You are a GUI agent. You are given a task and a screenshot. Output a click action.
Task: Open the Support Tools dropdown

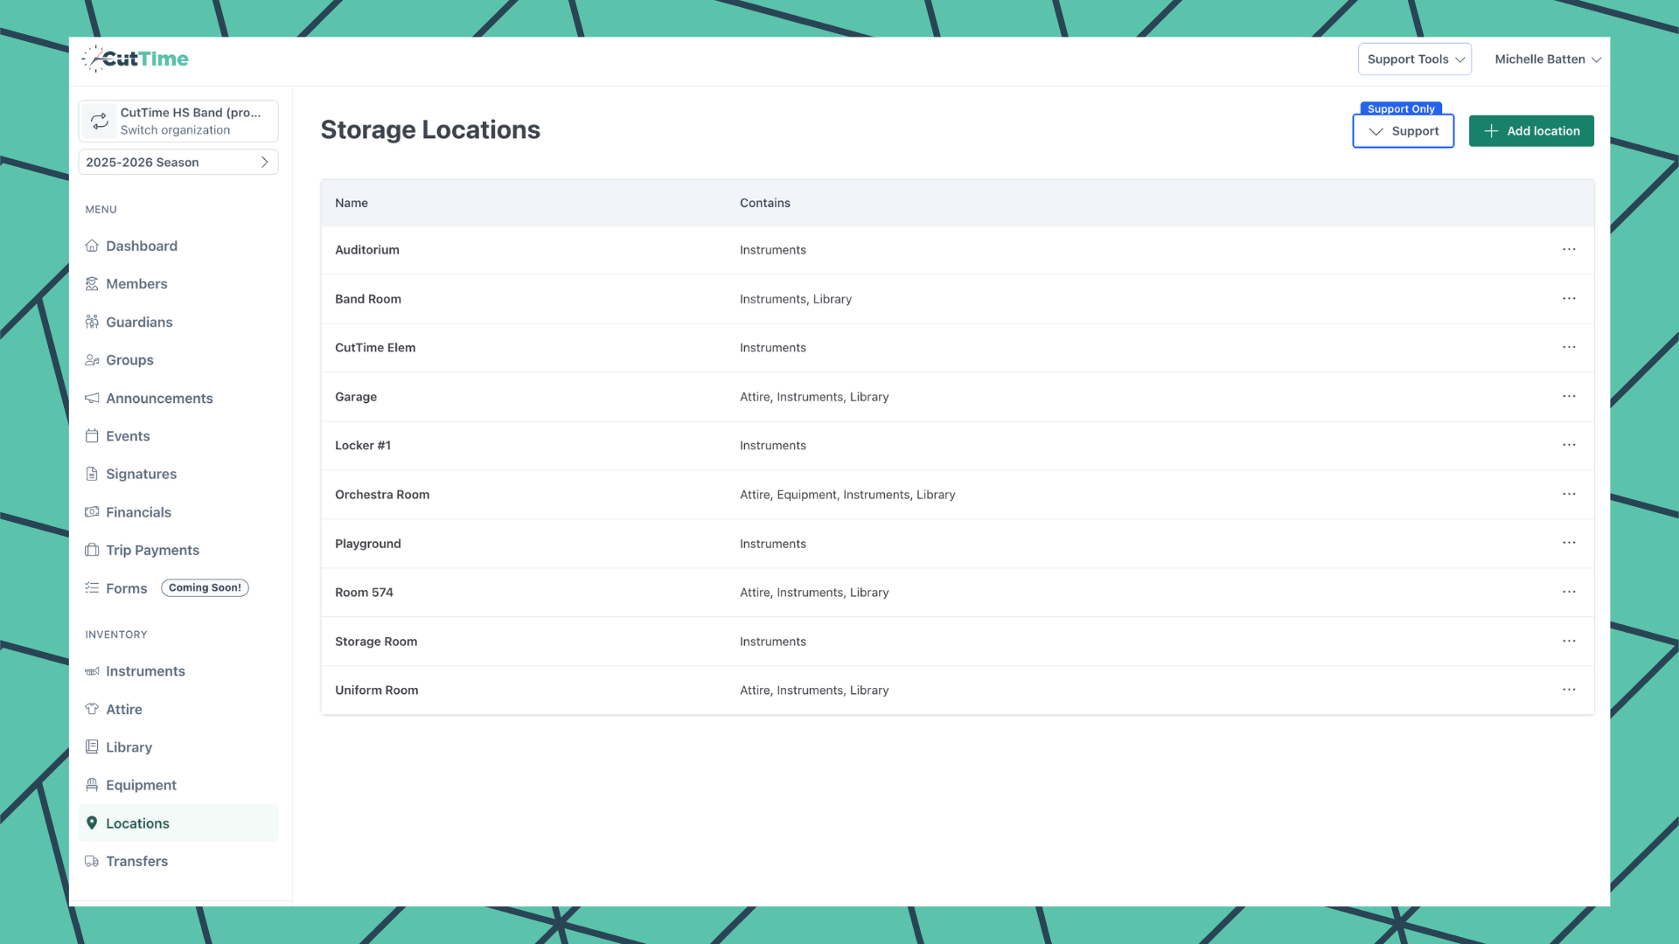(1413, 59)
